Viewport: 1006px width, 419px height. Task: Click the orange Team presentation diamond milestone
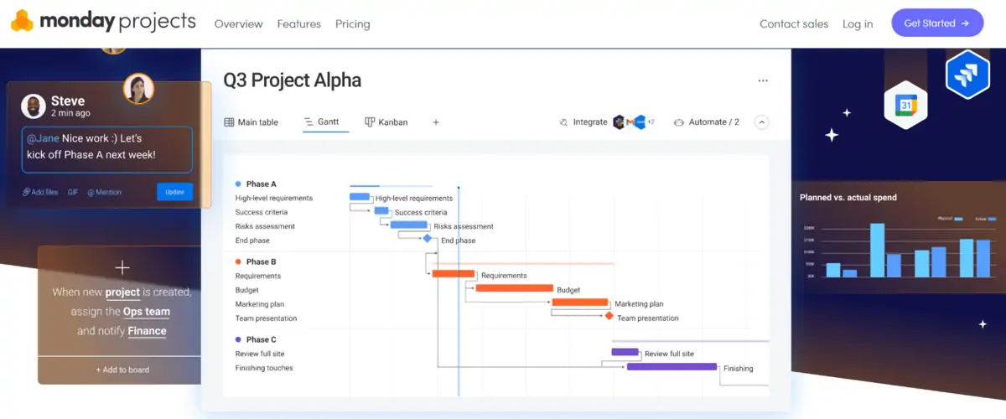(x=609, y=317)
